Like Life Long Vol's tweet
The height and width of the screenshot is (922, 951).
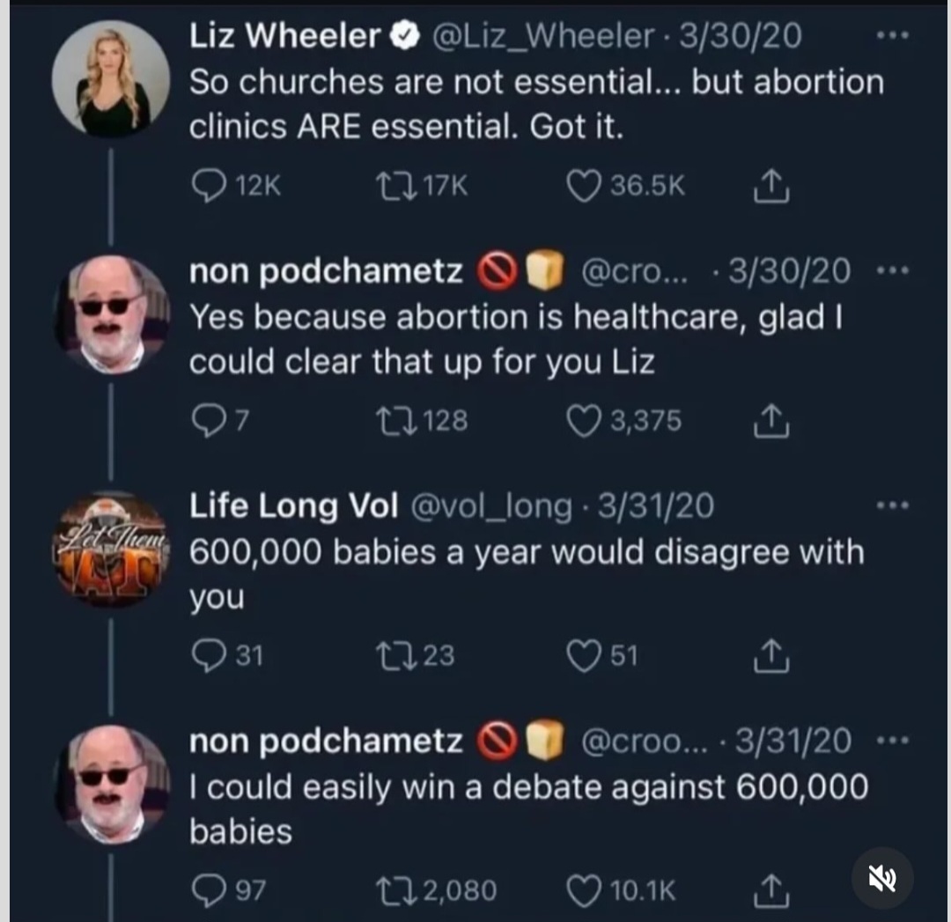click(x=582, y=656)
